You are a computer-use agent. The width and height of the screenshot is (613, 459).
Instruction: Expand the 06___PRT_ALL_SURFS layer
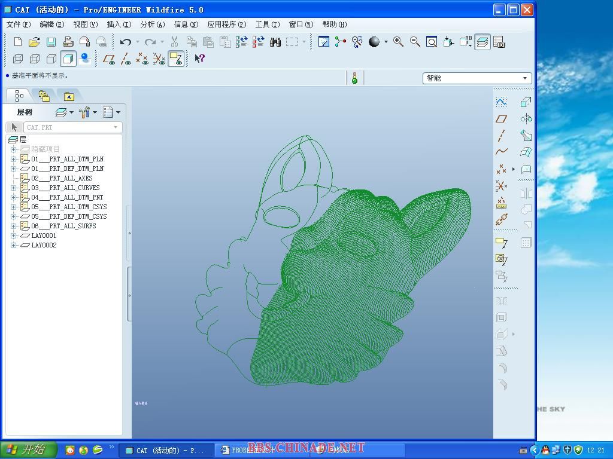click(13, 226)
